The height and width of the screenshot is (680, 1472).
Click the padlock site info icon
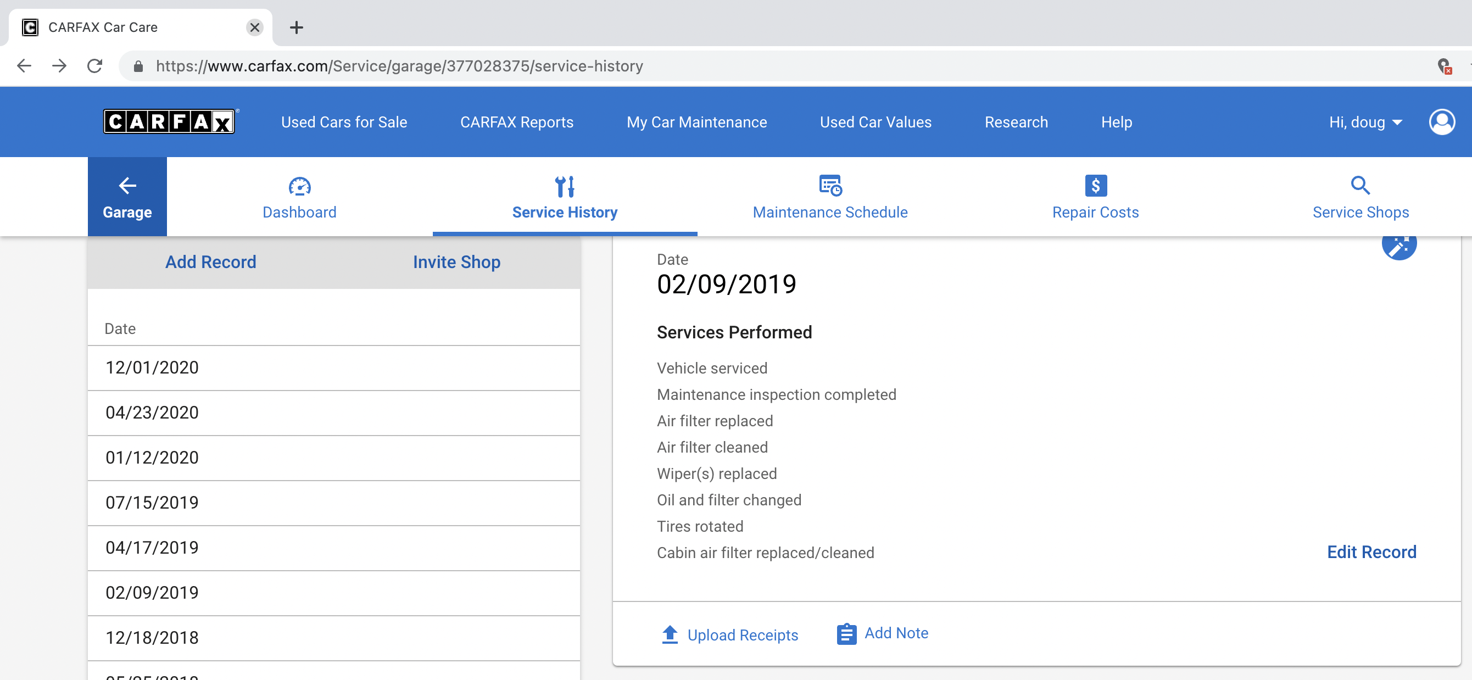click(138, 66)
